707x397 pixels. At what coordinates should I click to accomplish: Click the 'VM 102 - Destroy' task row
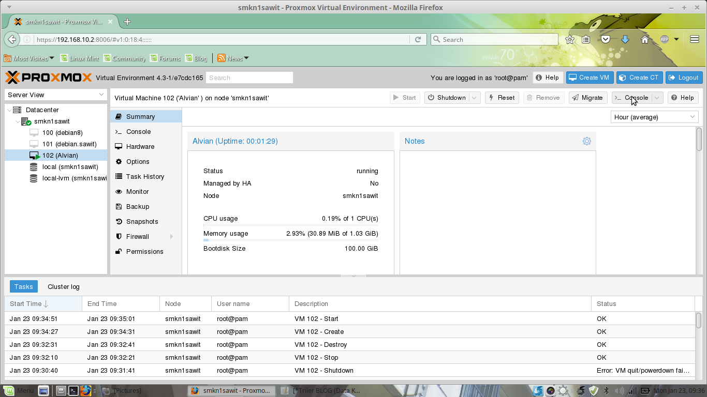(x=350, y=345)
